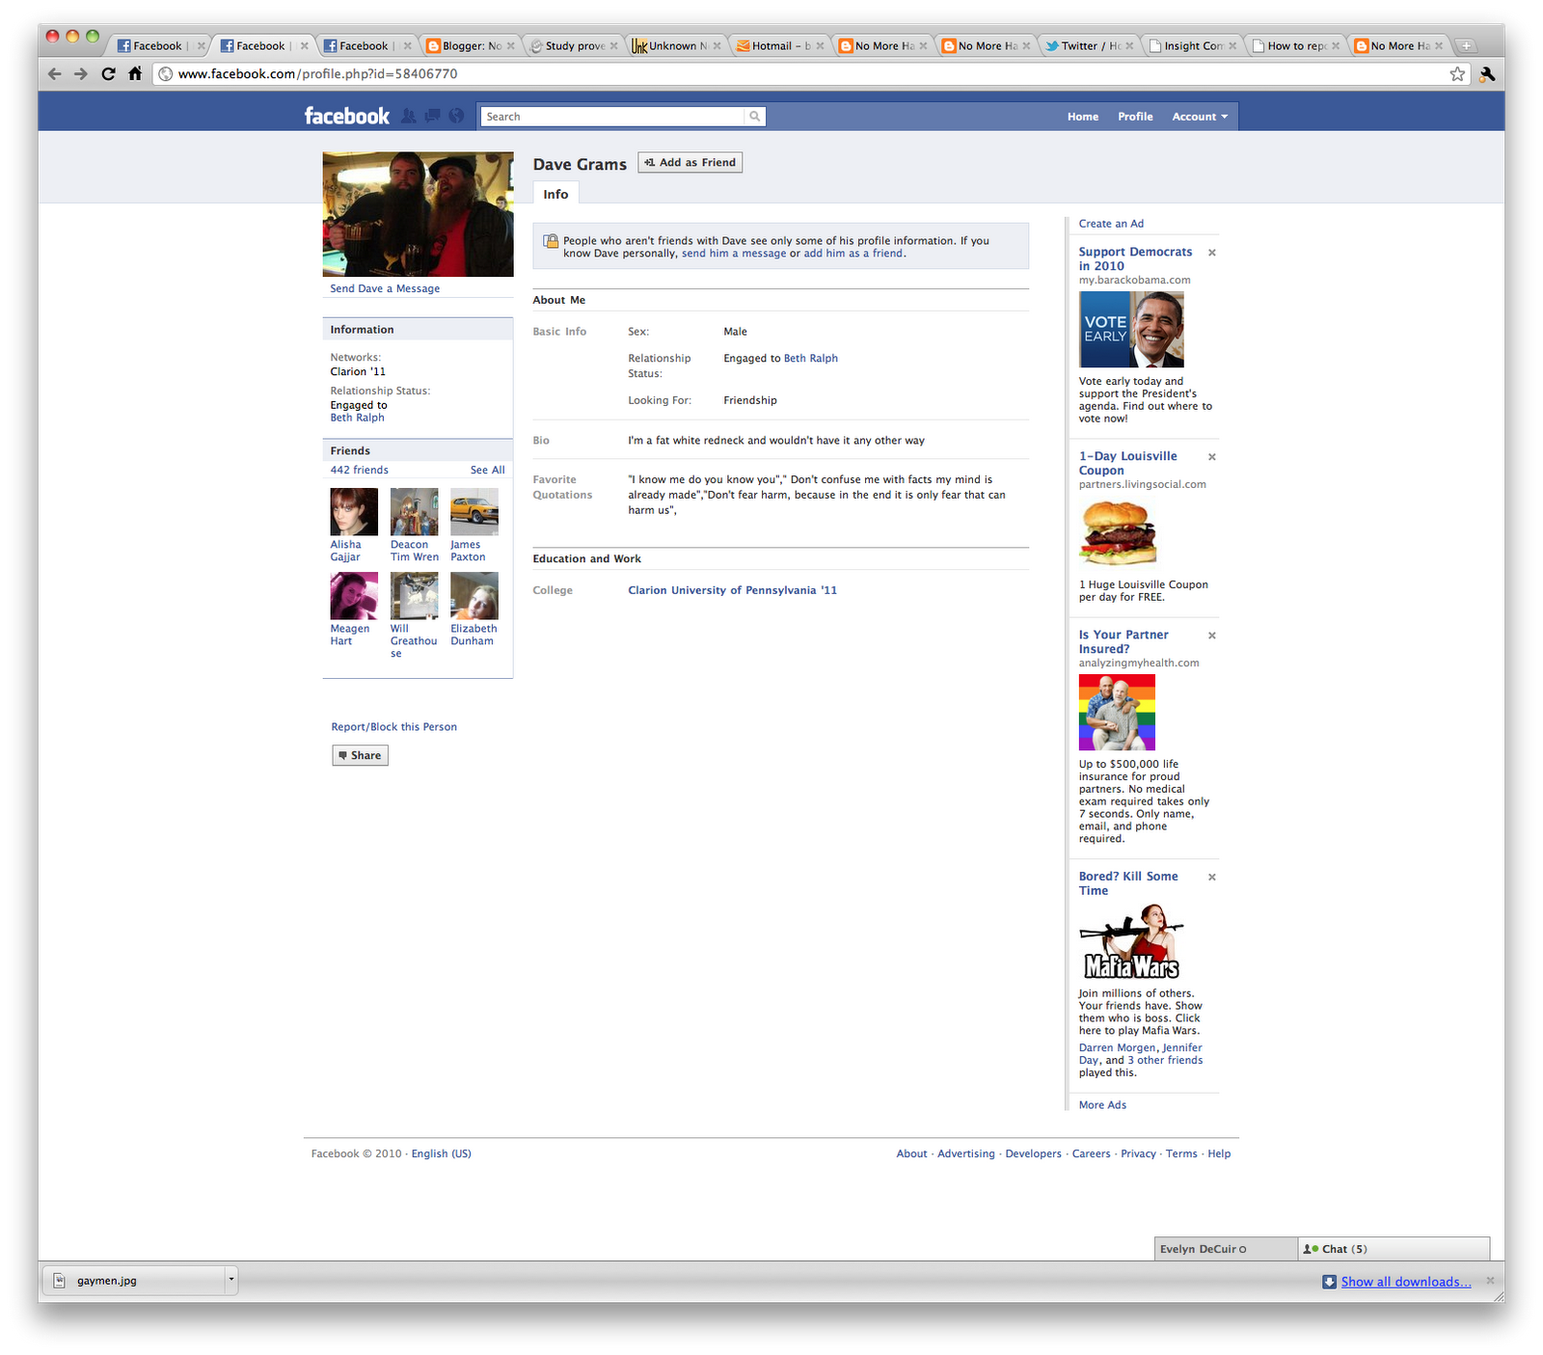Close the Insight Com tab

(x=1232, y=45)
